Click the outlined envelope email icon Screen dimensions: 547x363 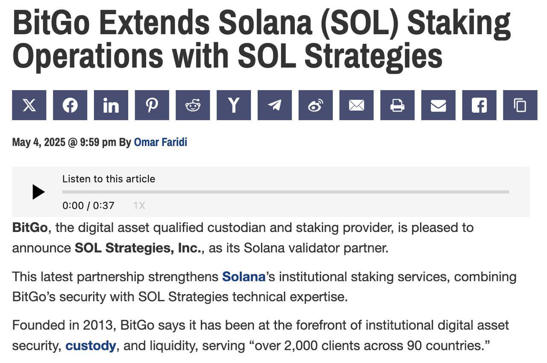click(356, 105)
